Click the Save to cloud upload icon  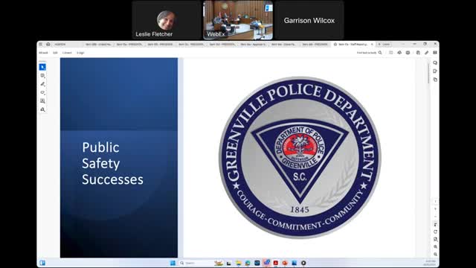pyautogui.click(x=399, y=53)
